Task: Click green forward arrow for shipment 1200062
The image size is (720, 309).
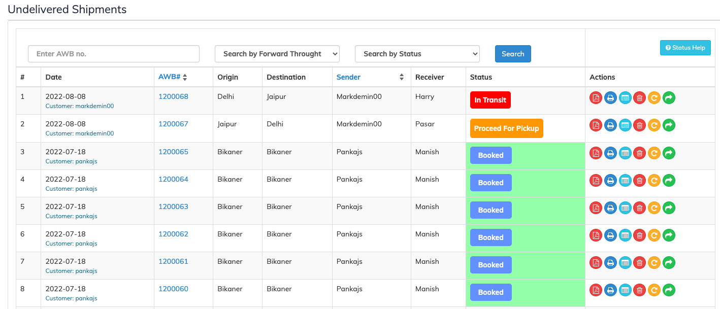Action: click(x=669, y=235)
